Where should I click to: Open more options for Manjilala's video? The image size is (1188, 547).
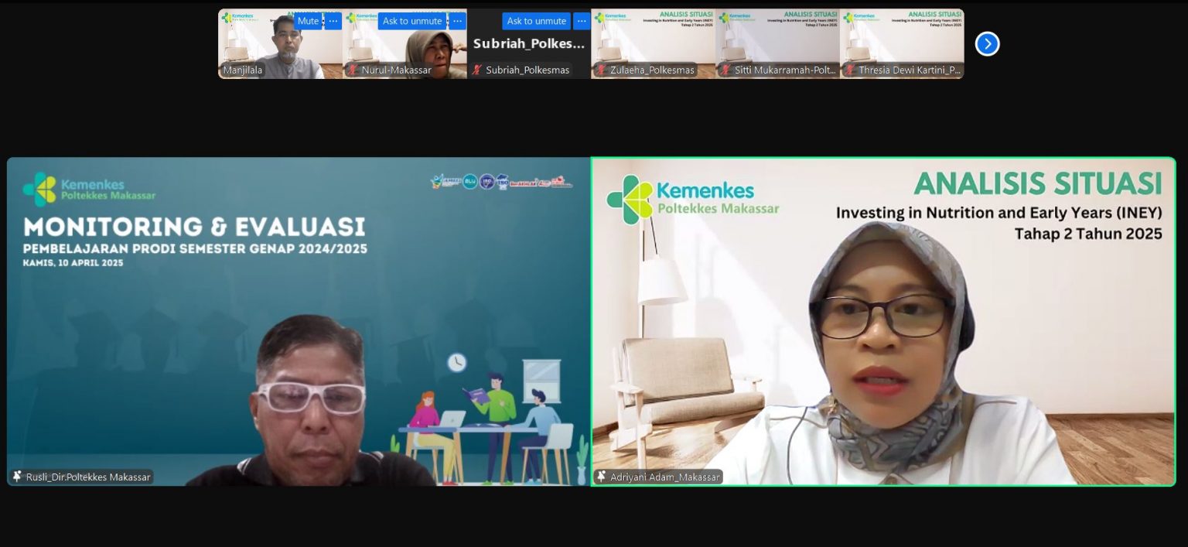point(333,21)
